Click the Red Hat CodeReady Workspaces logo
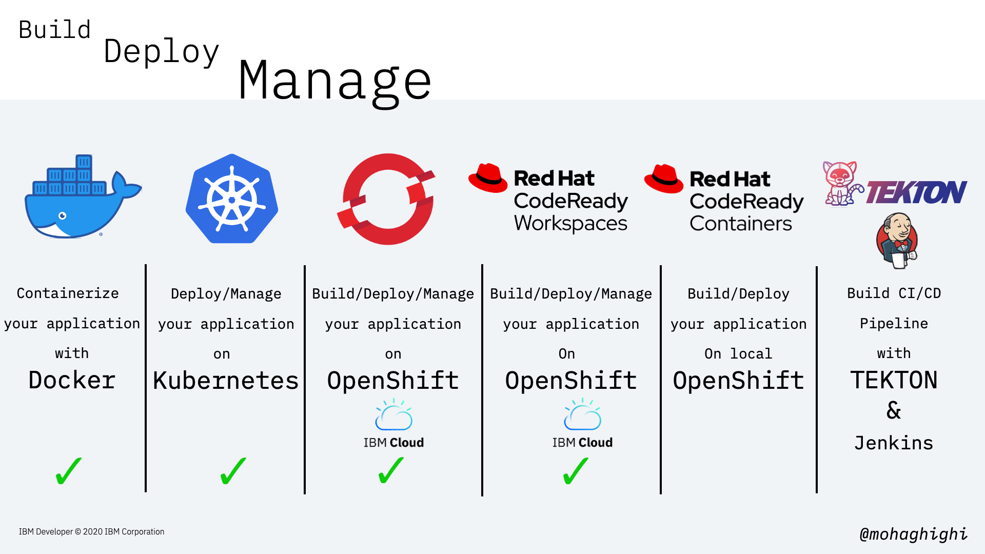The image size is (985, 554). tap(548, 199)
